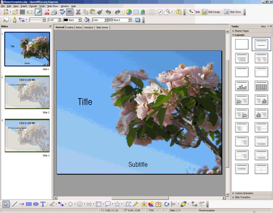The width and height of the screenshot is (273, 213).
Task: Switch to the Outline tab
Action: pyautogui.click(x=70, y=28)
